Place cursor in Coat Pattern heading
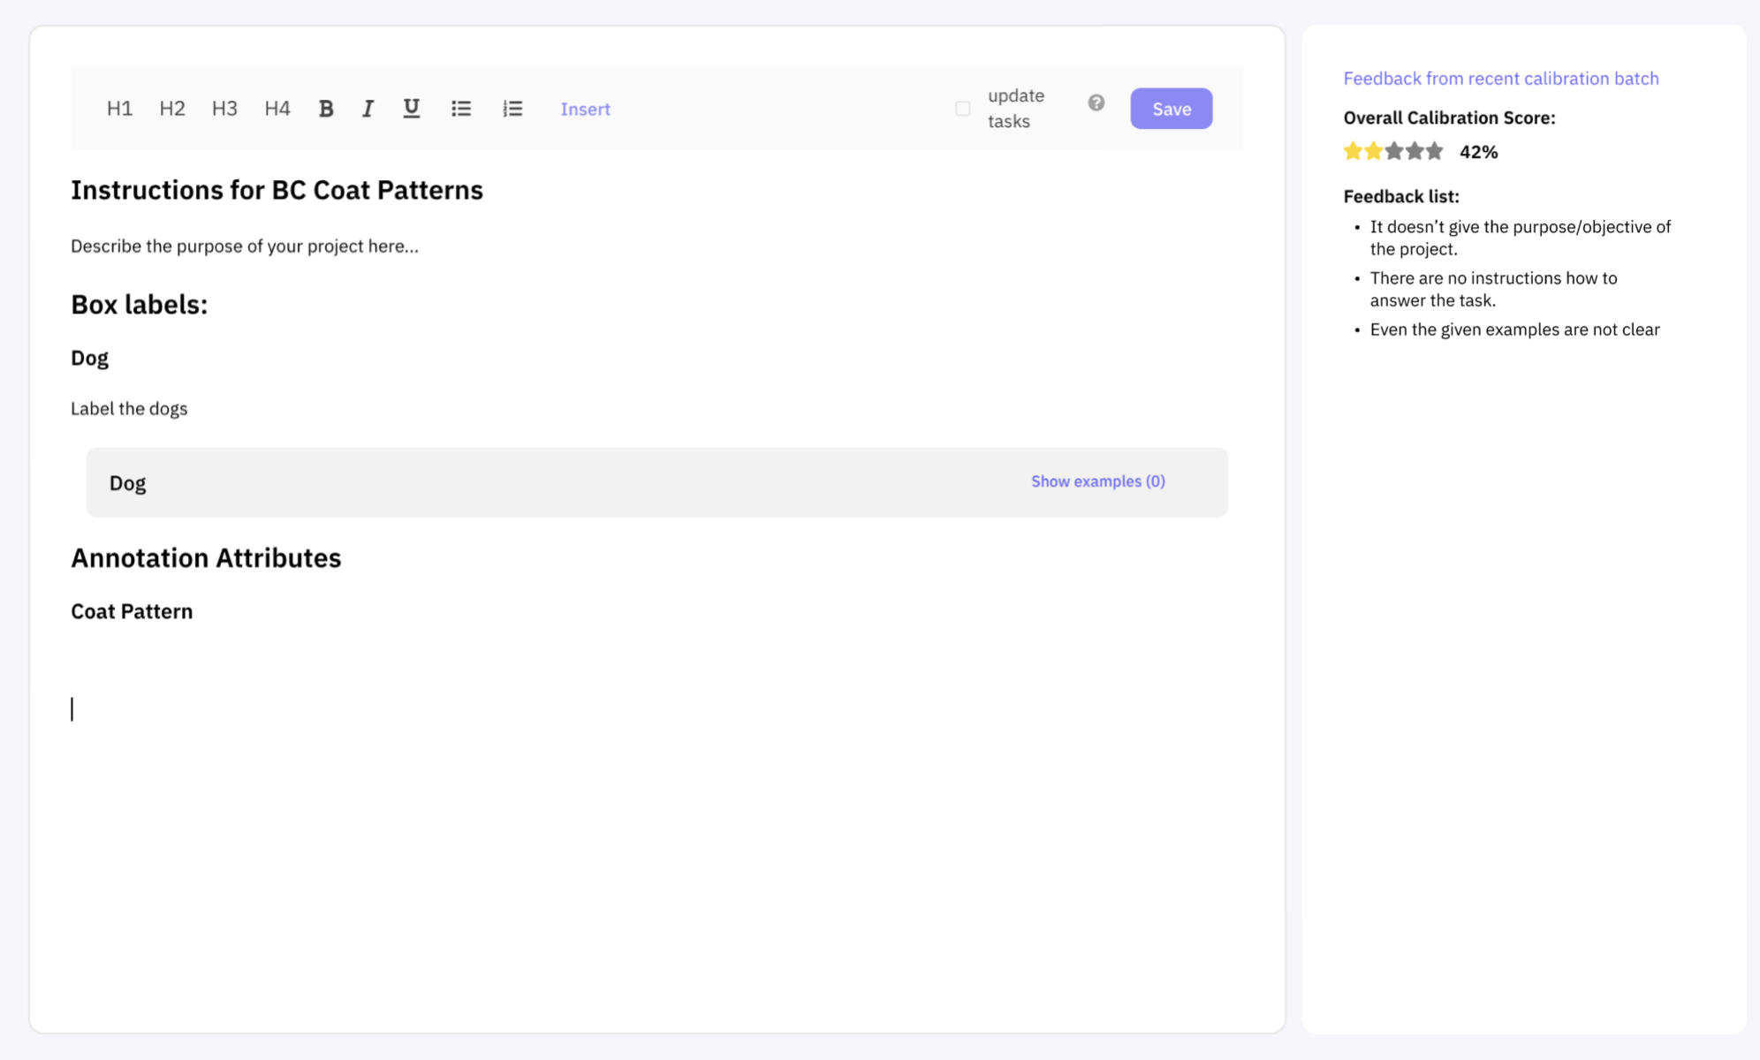The width and height of the screenshot is (1760, 1060). click(132, 611)
